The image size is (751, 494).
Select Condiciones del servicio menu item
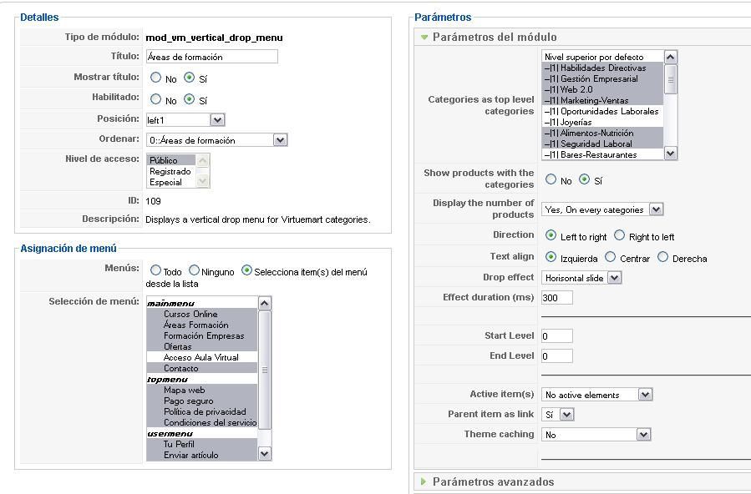pos(202,423)
